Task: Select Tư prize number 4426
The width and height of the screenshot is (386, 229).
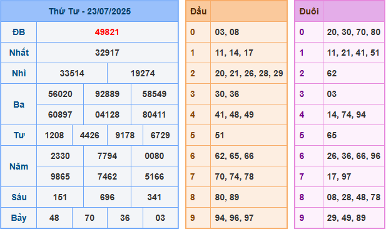Action: click(89, 135)
